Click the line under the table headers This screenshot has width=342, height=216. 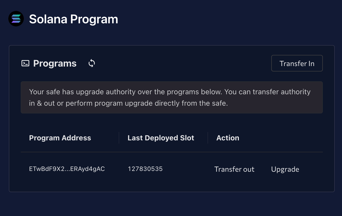[172, 152]
